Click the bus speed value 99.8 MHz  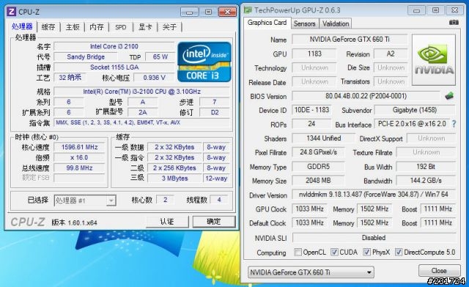80,168
